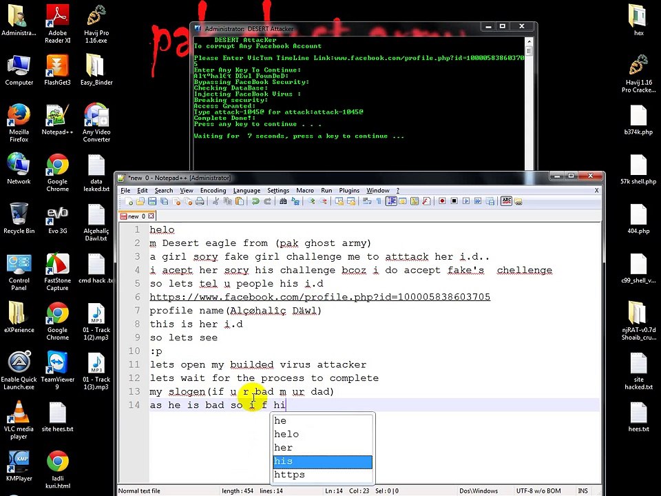Select the 'b374k.php' desktop file
Screen dimensions: 661x496
point(638,120)
